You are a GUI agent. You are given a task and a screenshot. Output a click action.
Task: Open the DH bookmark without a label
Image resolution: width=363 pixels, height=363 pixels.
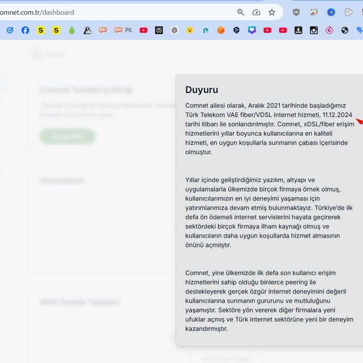click(x=103, y=30)
